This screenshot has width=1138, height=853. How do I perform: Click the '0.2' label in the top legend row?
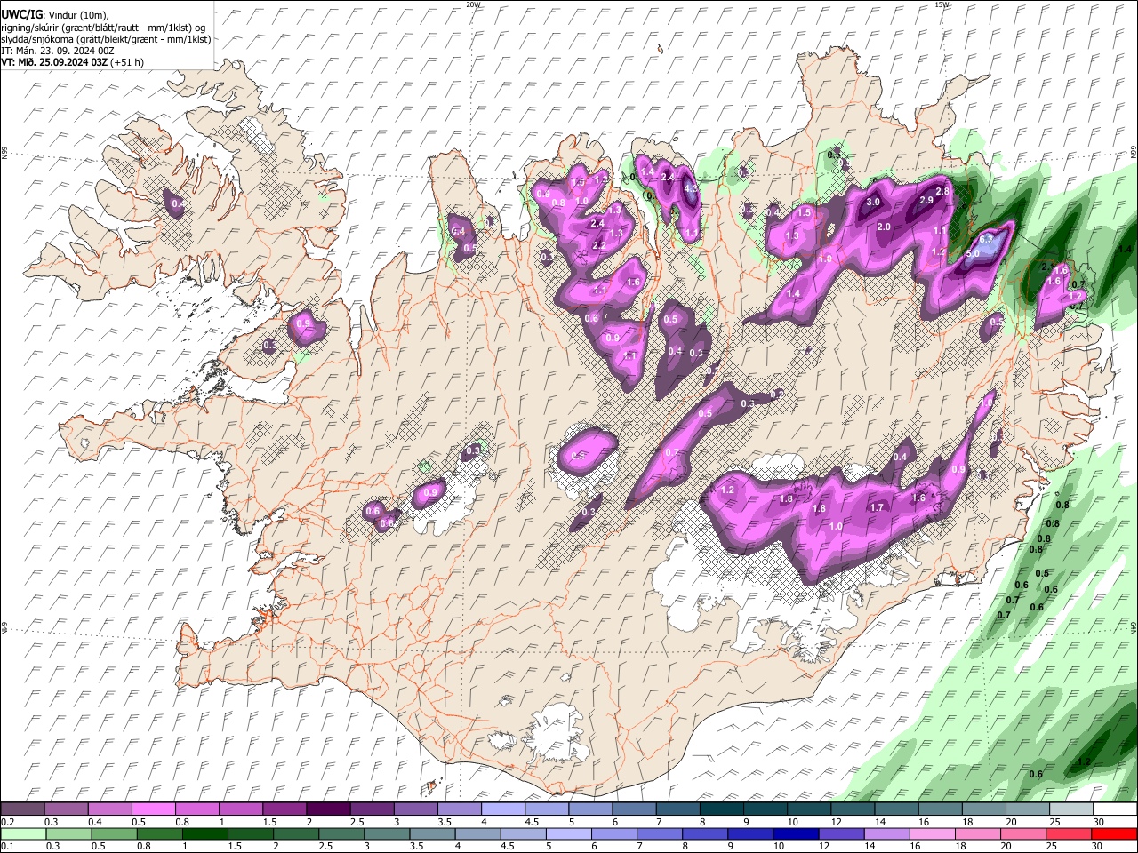(x=8, y=822)
